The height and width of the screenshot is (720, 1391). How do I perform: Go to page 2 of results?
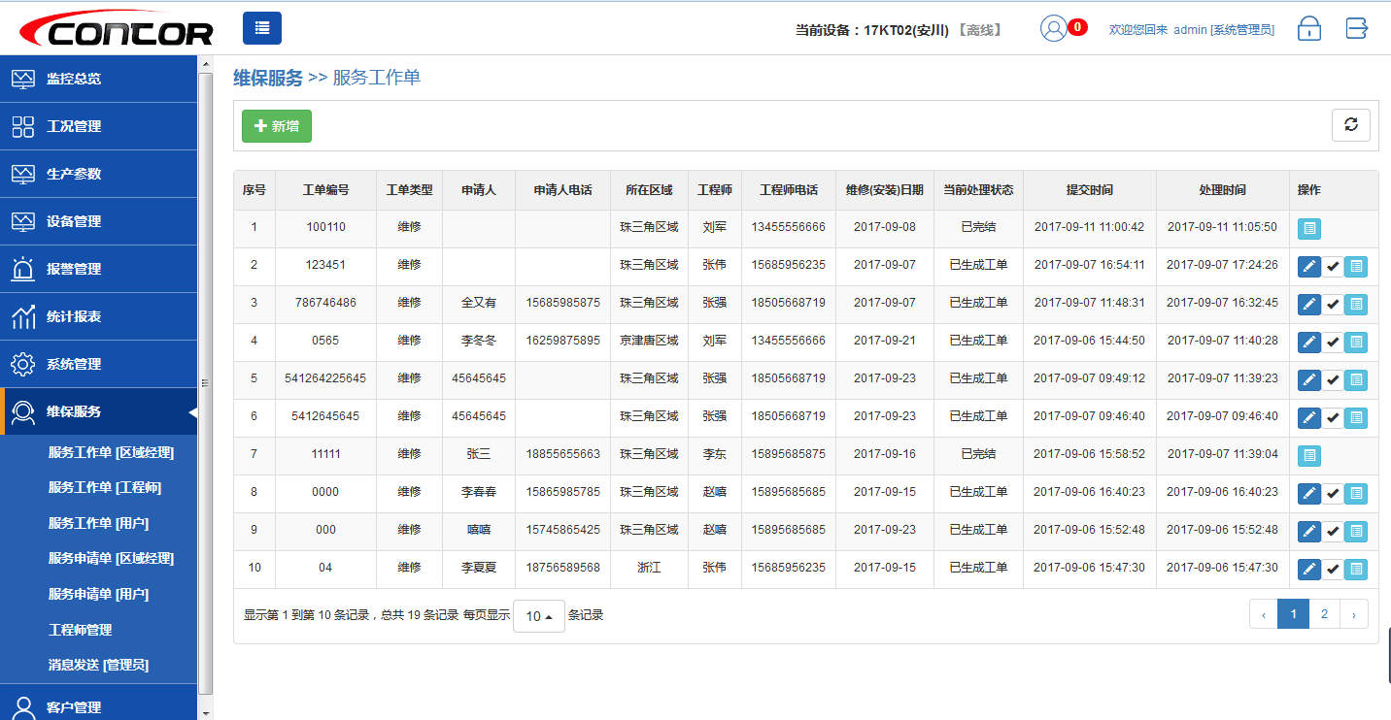pyautogui.click(x=1324, y=613)
